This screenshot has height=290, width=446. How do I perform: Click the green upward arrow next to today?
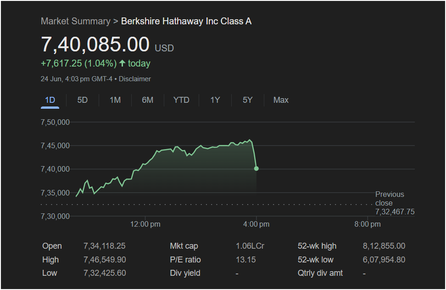[123, 63]
